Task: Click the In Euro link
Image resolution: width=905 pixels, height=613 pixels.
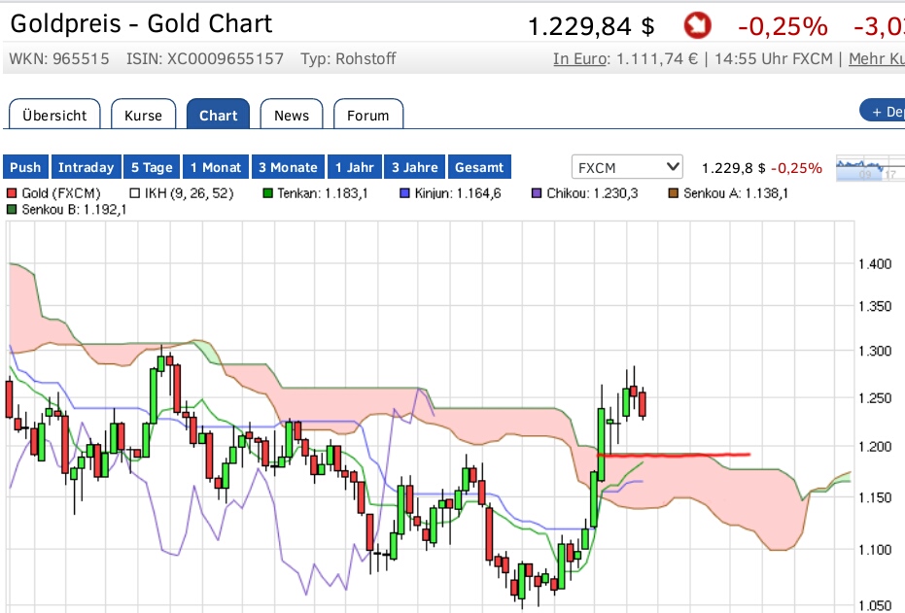Action: coord(579,58)
